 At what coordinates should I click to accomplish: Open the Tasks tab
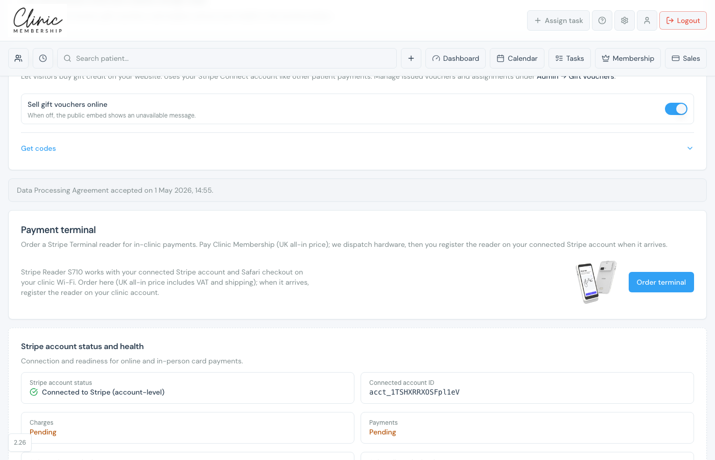coord(569,58)
